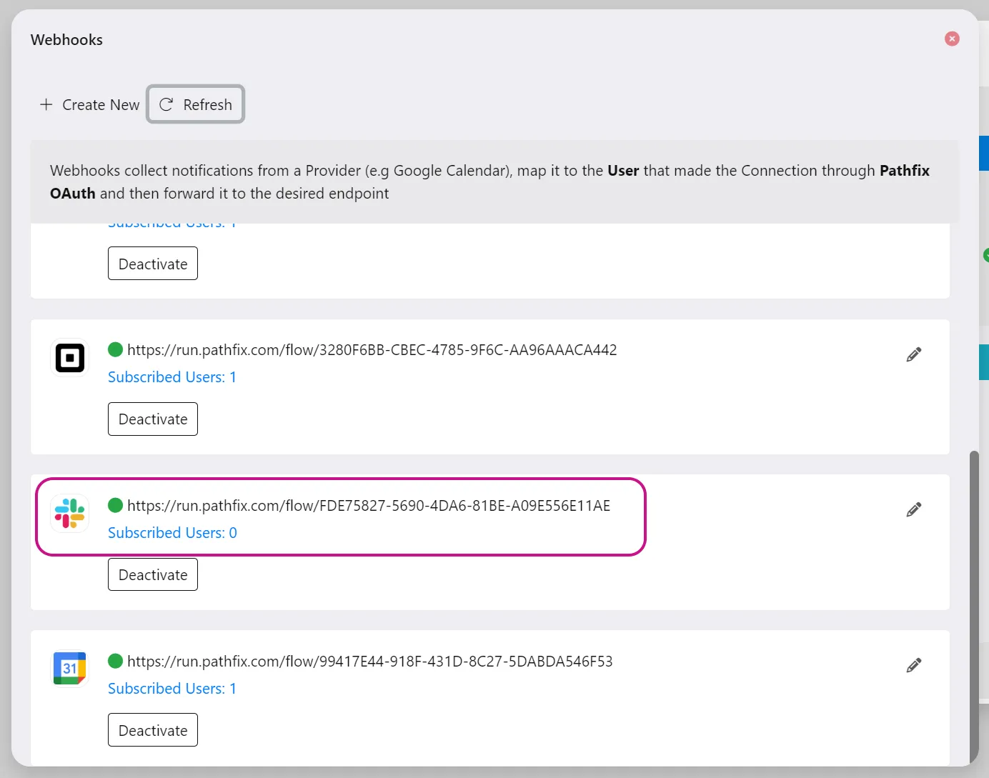This screenshot has height=778, width=989.
Task: Edit the Slack webhook ending in A09E556E11AE
Action: click(x=913, y=509)
